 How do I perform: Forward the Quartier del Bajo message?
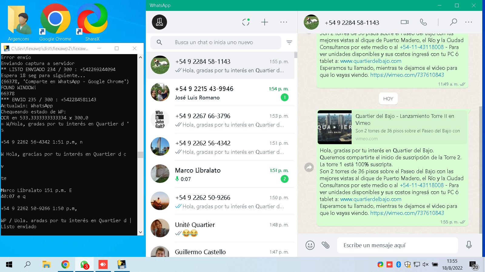[309, 167]
